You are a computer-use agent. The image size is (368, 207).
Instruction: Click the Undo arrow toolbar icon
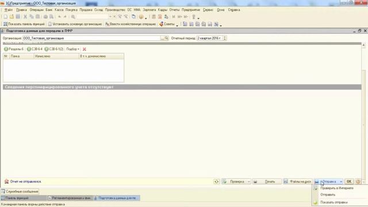[59, 17]
